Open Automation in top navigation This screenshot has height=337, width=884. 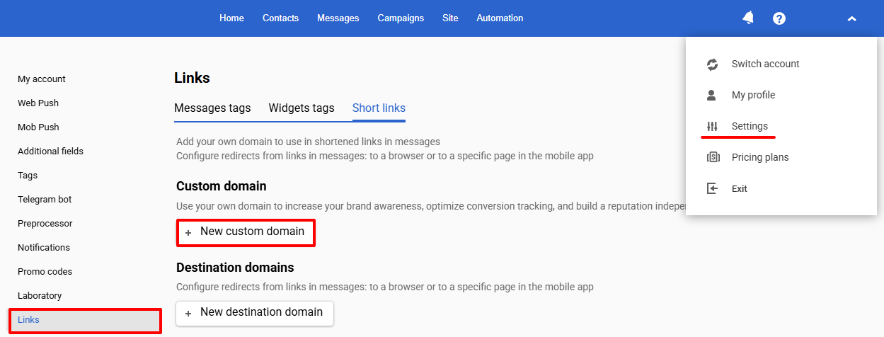click(500, 18)
